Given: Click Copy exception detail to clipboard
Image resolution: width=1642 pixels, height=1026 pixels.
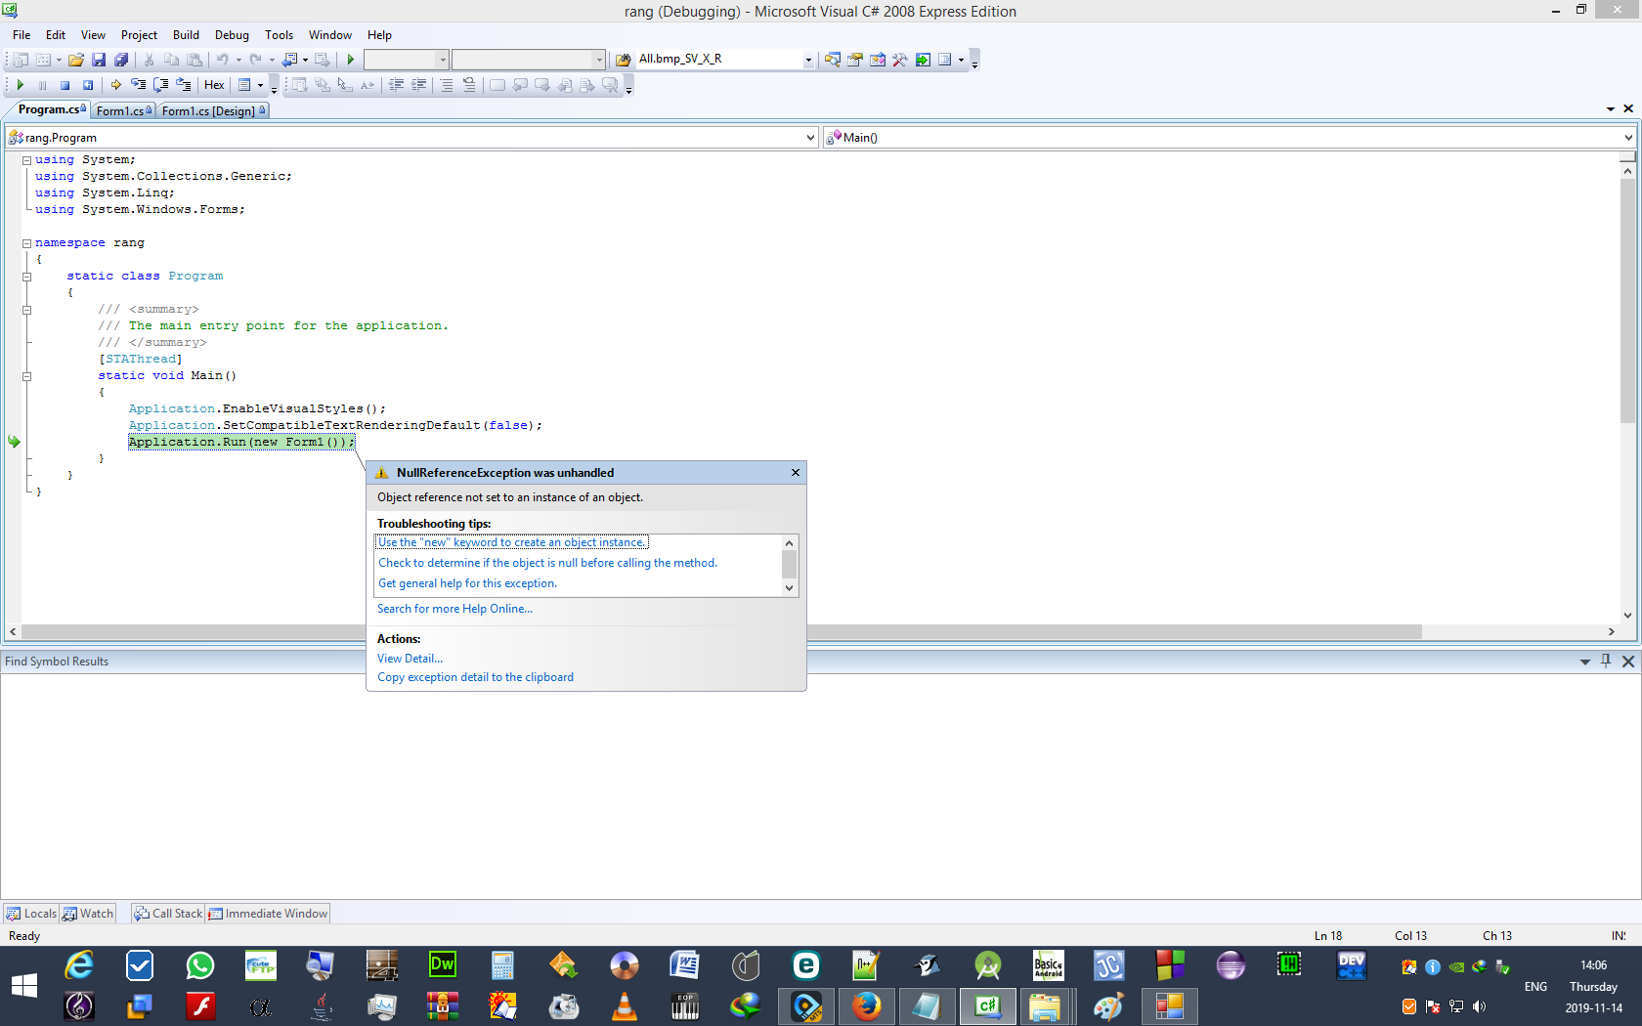Looking at the screenshot, I should click(475, 677).
